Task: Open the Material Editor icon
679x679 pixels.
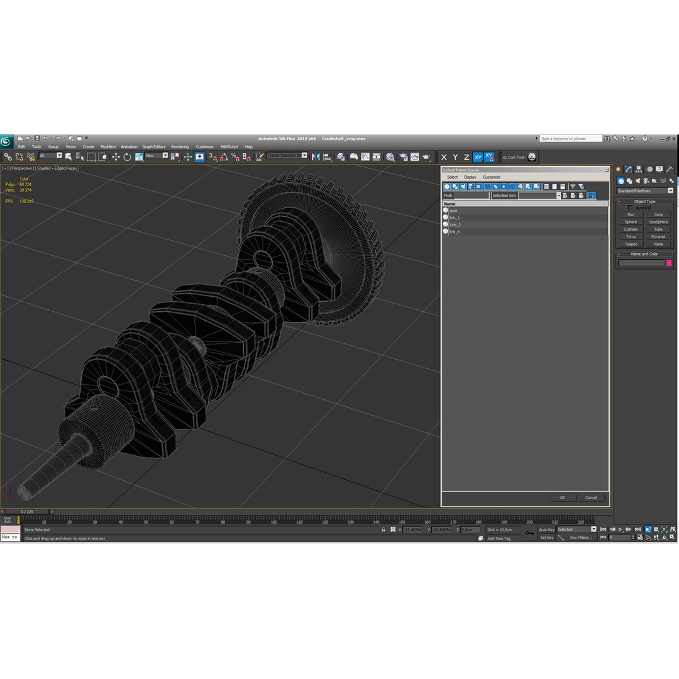Action: point(390,157)
